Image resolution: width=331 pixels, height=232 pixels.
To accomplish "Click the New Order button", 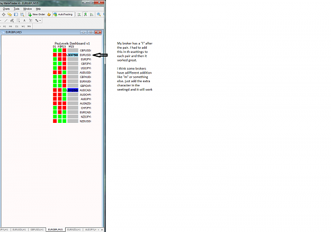I will point(37,14).
